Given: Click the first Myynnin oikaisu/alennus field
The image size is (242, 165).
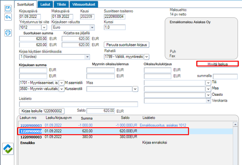Looking at the screenshot, I should (x=101, y=70).
